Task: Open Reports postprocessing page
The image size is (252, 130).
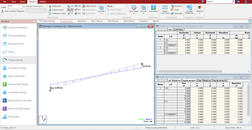Action: pos(156,21)
